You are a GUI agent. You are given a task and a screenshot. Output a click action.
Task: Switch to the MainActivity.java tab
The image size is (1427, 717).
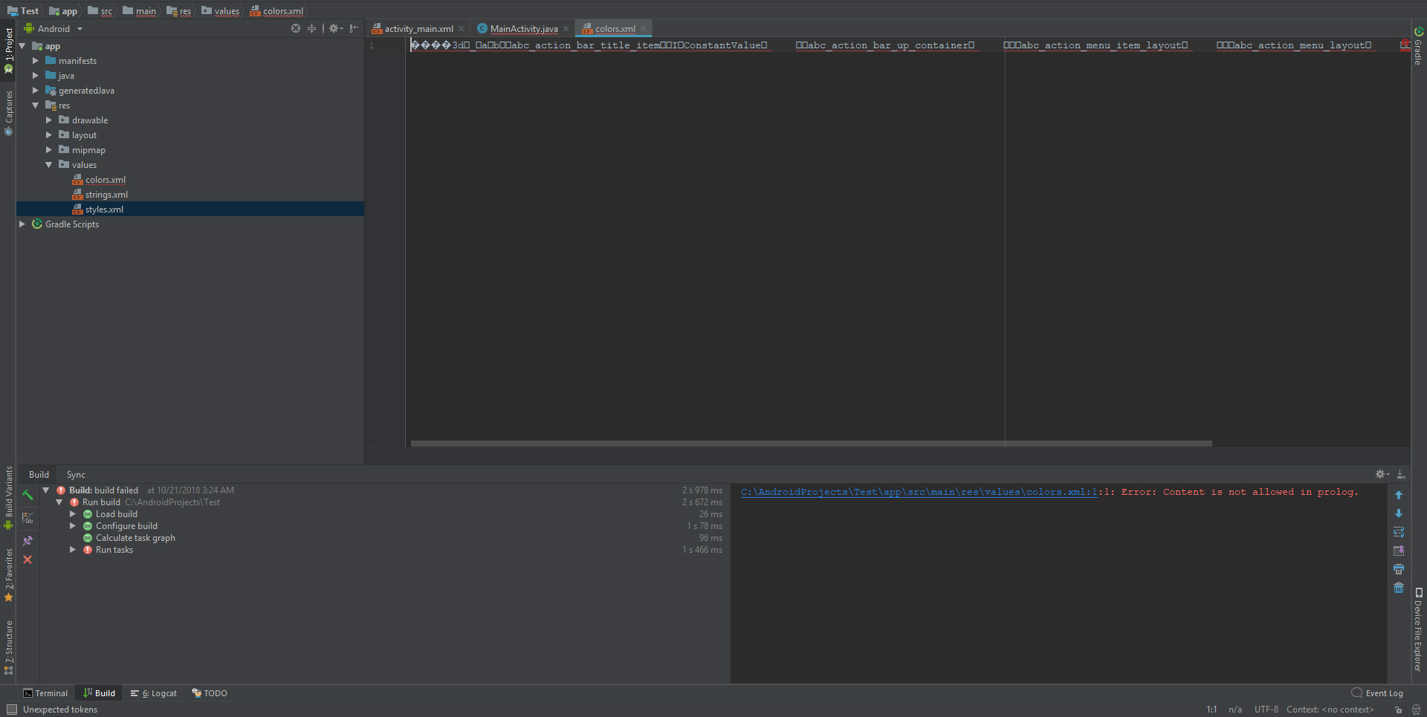coord(522,28)
